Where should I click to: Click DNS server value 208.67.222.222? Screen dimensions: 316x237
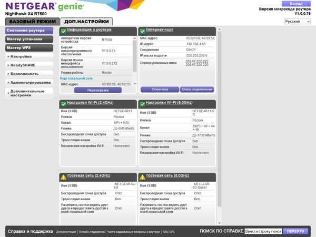point(197,61)
